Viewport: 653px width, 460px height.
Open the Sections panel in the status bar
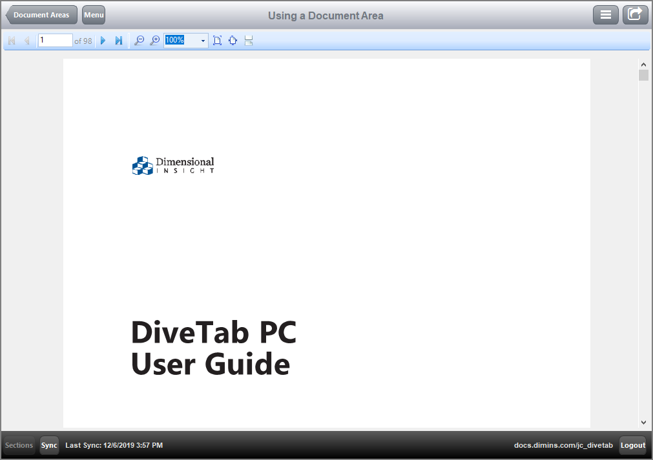(18, 445)
